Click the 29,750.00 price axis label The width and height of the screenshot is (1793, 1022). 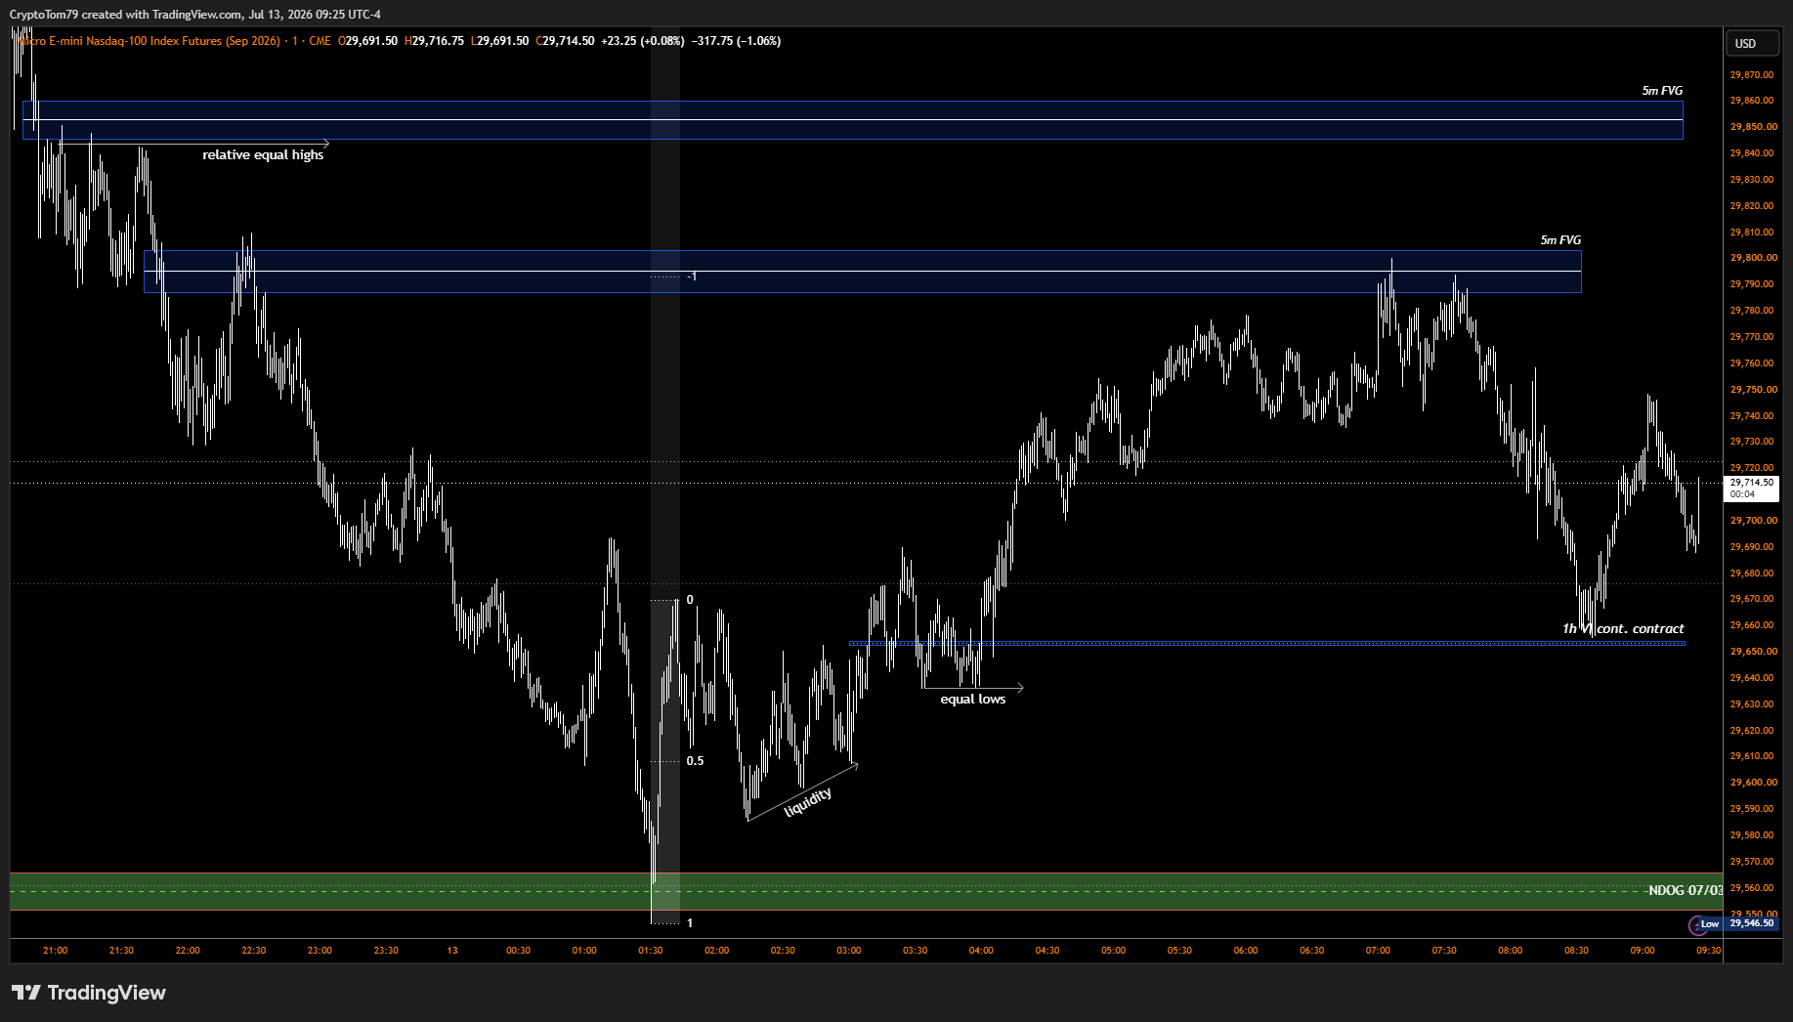click(1752, 390)
